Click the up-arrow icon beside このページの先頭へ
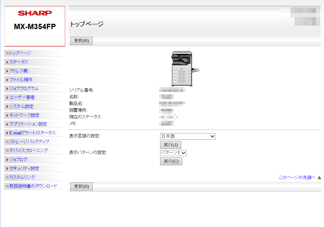Image resolution: width=324 pixels, height=227 pixels. [x=319, y=177]
